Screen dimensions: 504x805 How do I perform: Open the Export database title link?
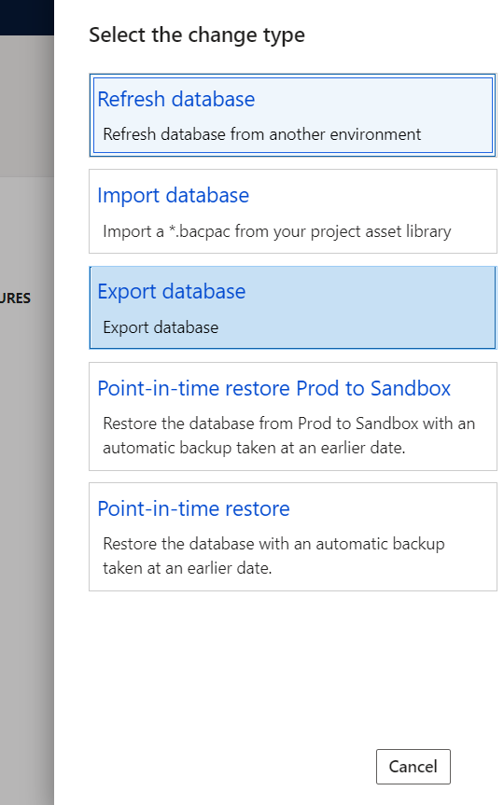pos(172,292)
